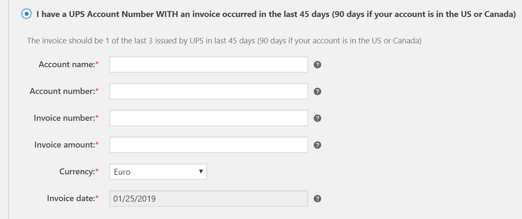Click the help icon beside Account number
The height and width of the screenshot is (219, 522).
pos(317,91)
